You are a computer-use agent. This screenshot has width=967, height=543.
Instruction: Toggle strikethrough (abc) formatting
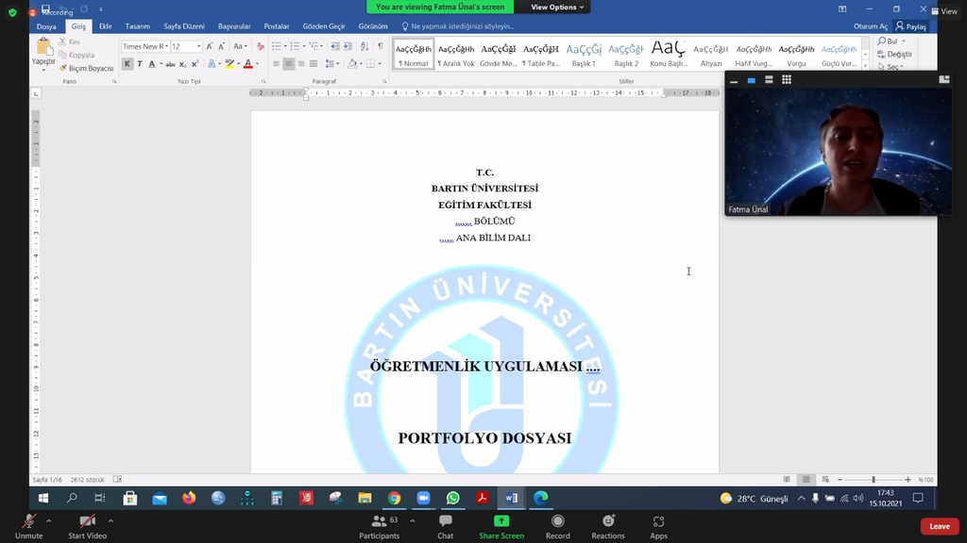click(x=170, y=64)
